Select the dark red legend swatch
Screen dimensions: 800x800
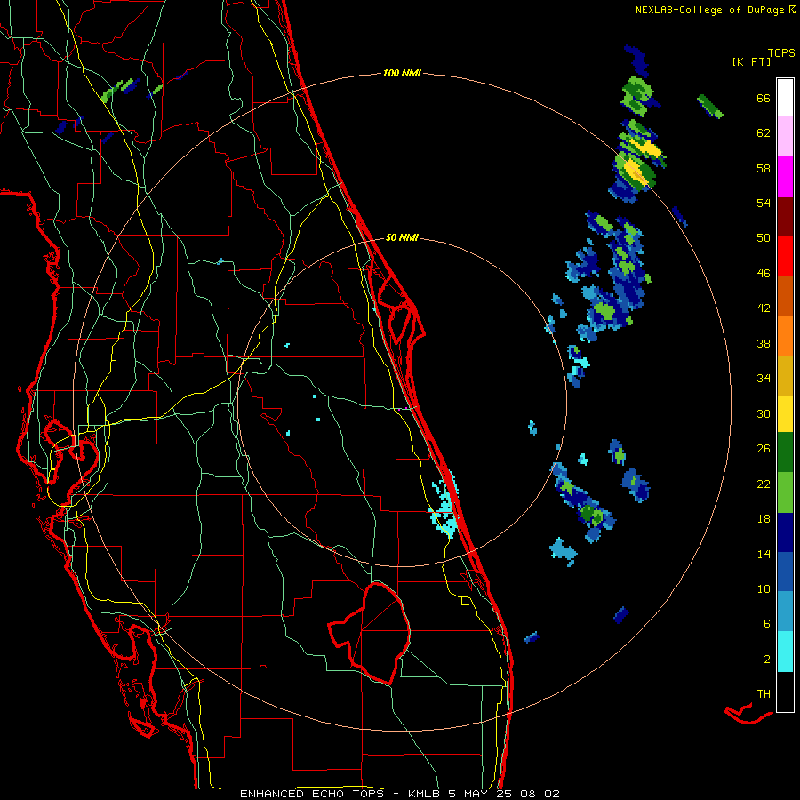(x=785, y=217)
